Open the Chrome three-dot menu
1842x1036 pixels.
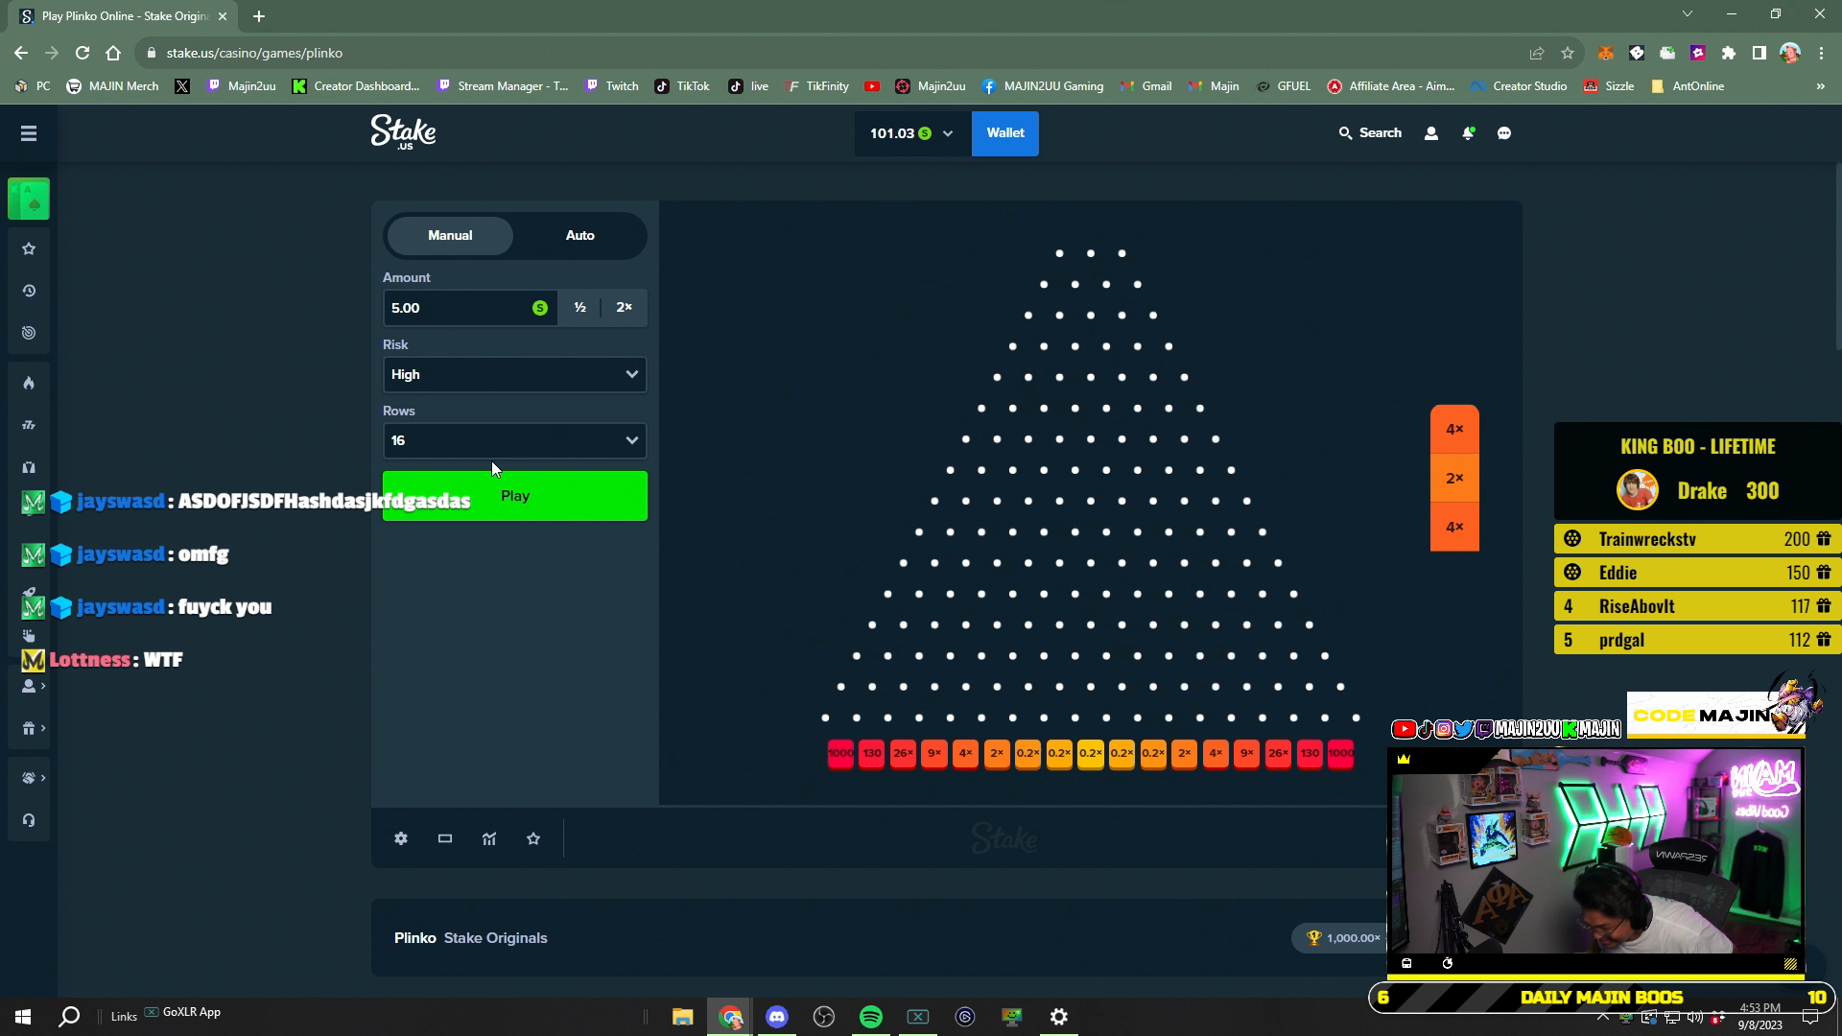coord(1821,53)
